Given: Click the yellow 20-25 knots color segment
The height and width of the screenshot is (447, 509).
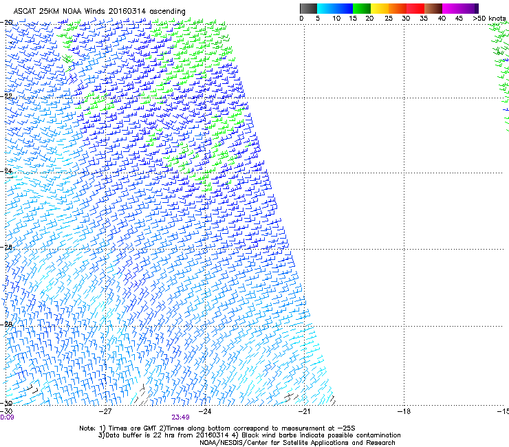Looking at the screenshot, I should pos(380,8).
